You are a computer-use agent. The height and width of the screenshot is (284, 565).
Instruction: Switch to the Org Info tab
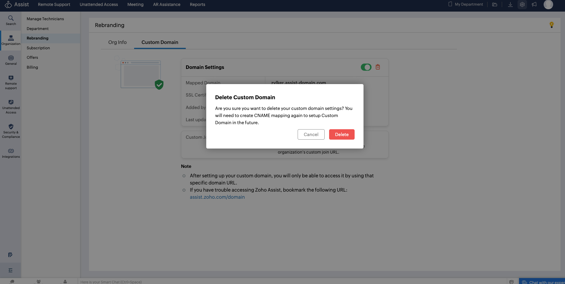(117, 42)
